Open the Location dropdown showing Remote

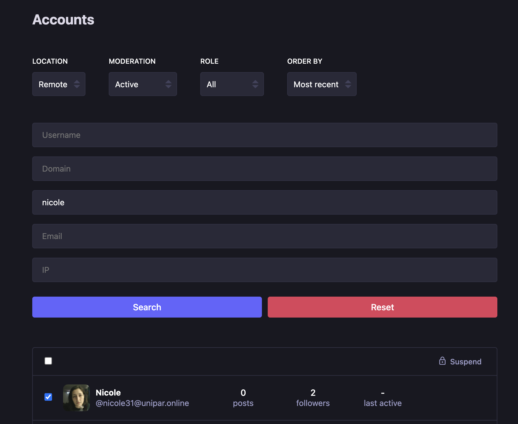click(59, 84)
